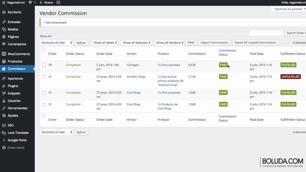Check the box for order 99
The width and height of the screenshot is (306, 172).
pyautogui.click(x=44, y=65)
